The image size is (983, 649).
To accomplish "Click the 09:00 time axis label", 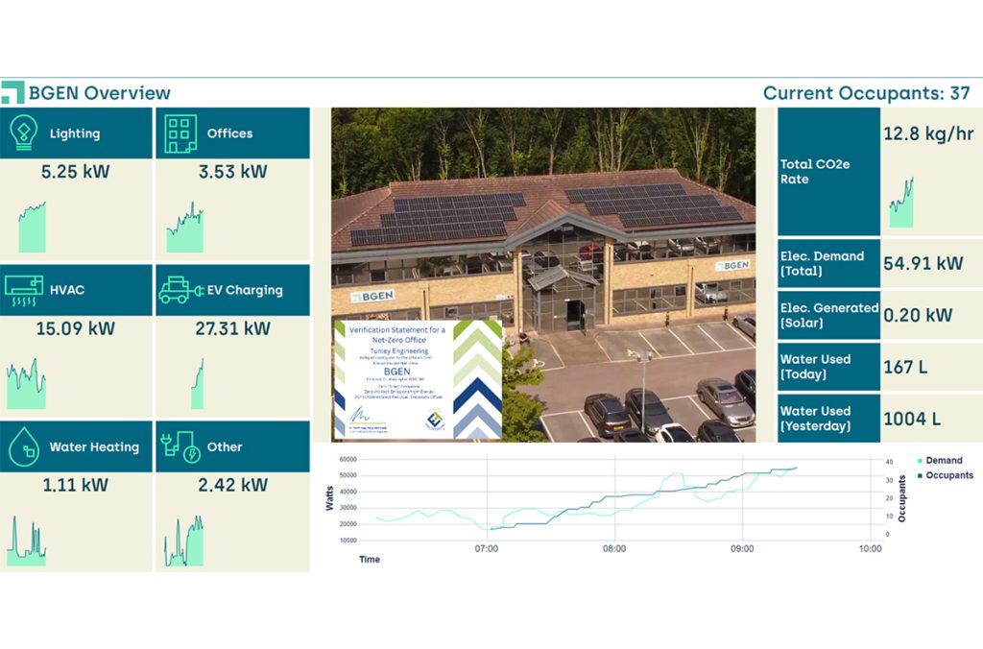I will pos(742,548).
